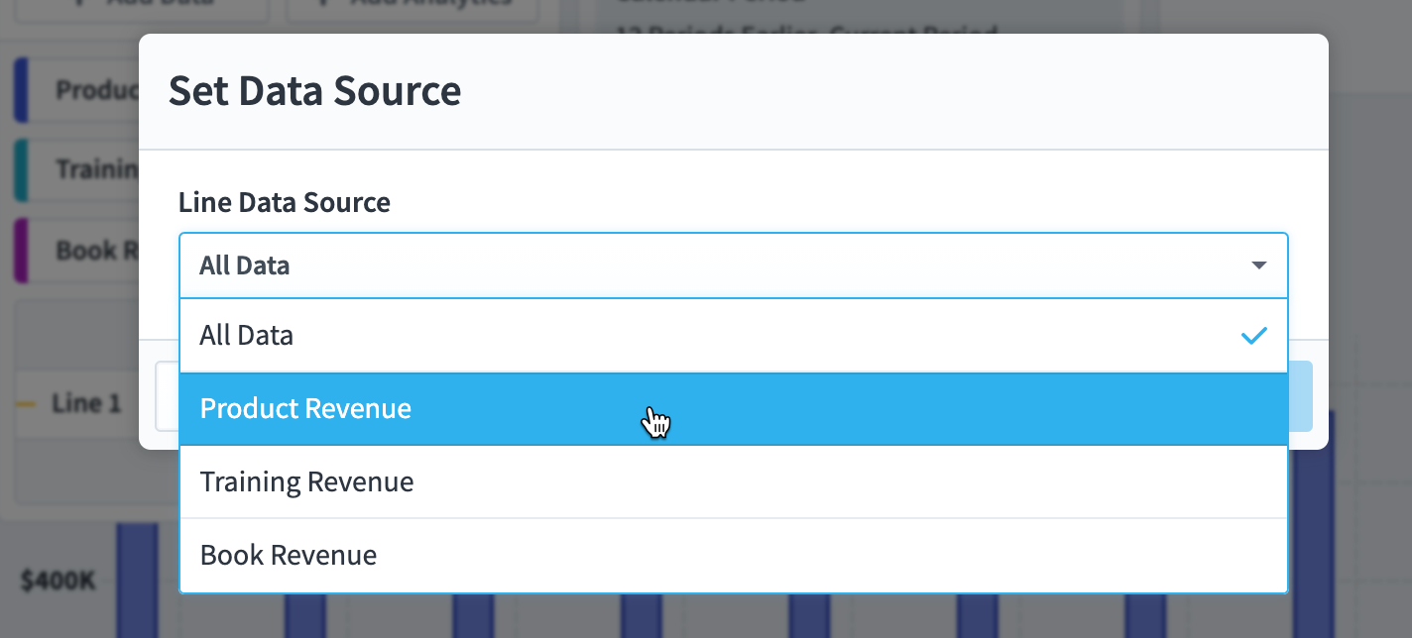Click the teal color bar beside Training
The image size is (1412, 638).
(x=22, y=170)
